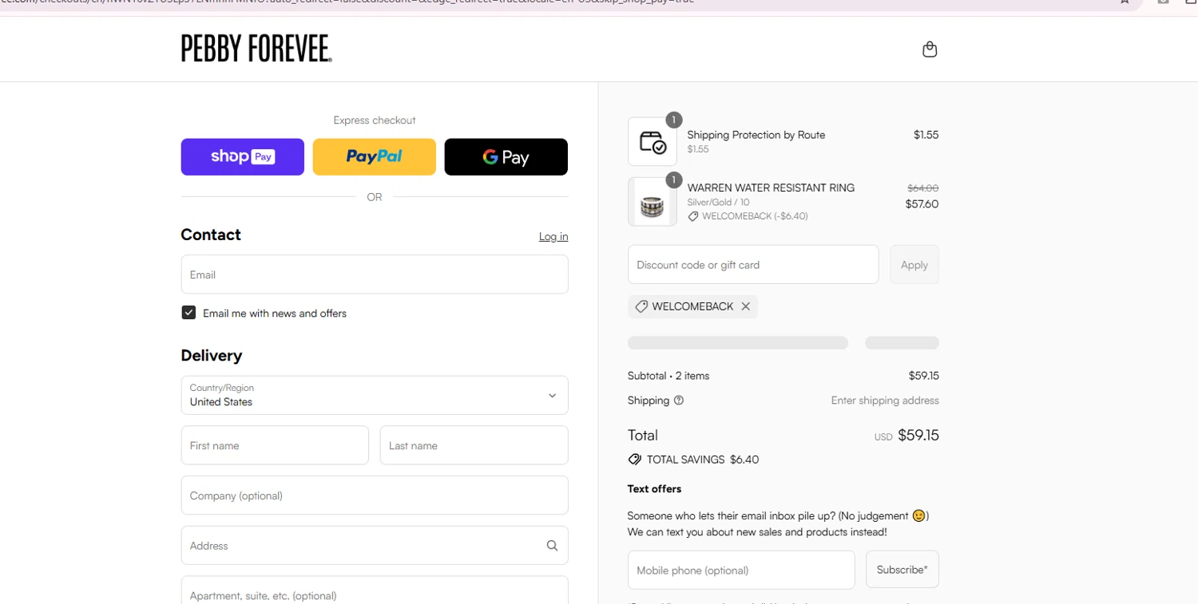
Task: Click the Log in link
Action: (x=553, y=237)
